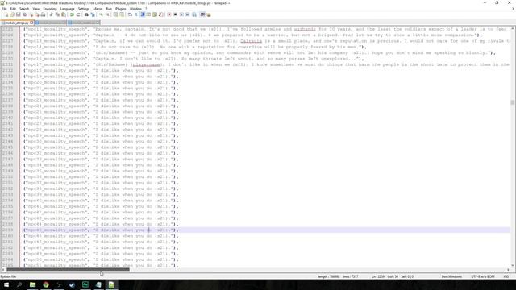516x290 pixels.
Task: Open the Plugins menu
Action: point(120,9)
